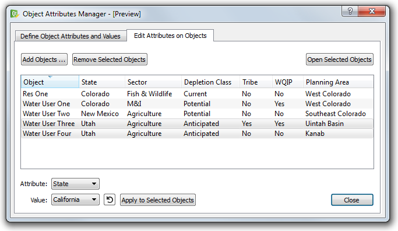Select the Res One row

[x=197, y=94]
